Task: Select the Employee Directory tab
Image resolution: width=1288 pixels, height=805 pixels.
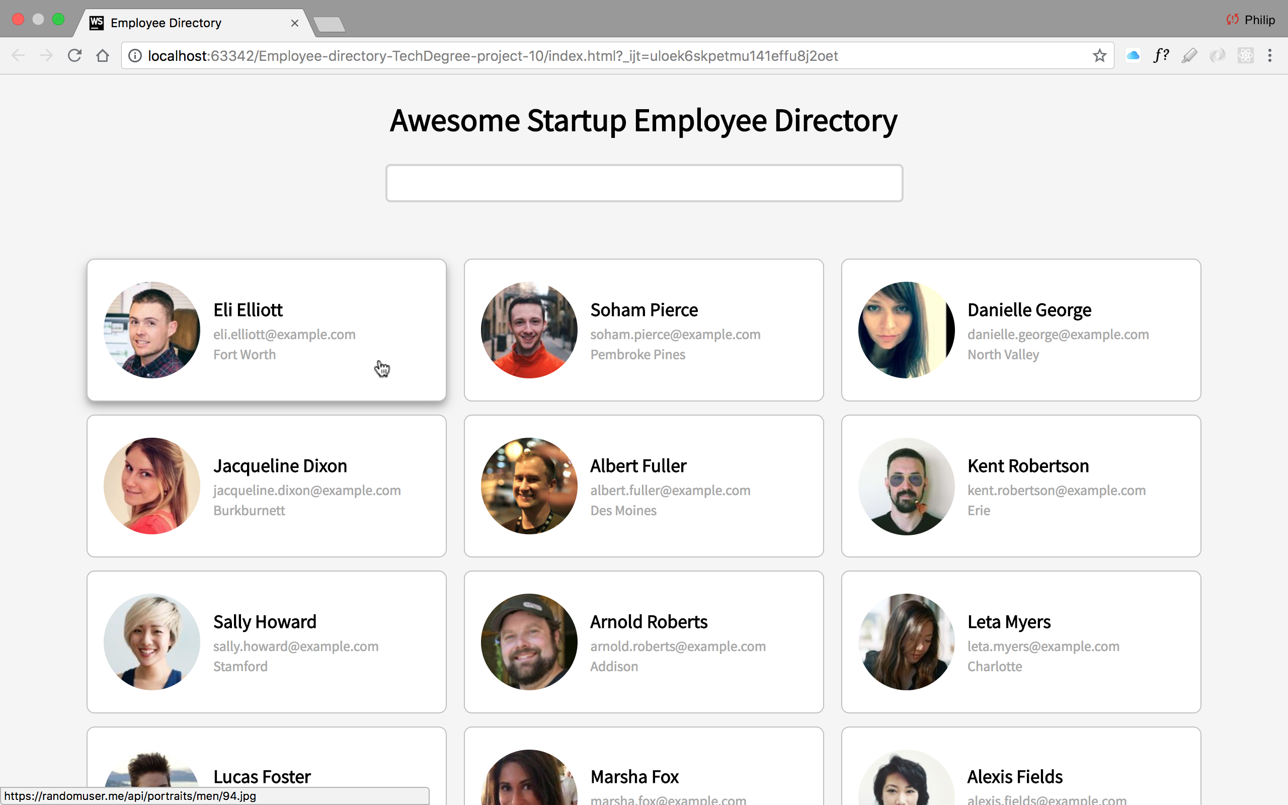Action: pos(194,23)
